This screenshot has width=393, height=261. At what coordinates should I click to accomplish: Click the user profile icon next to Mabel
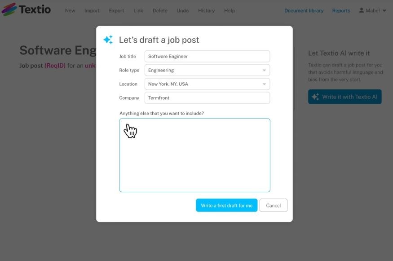pos(362,10)
